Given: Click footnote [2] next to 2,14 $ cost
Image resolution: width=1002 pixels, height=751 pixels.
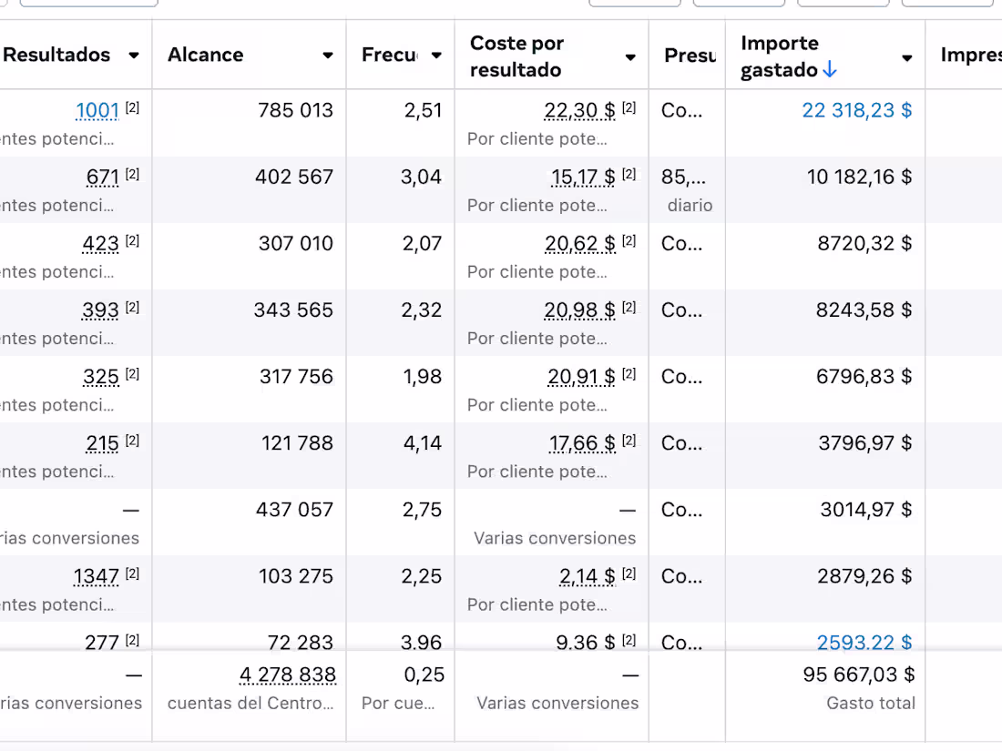Looking at the screenshot, I should click(629, 573).
